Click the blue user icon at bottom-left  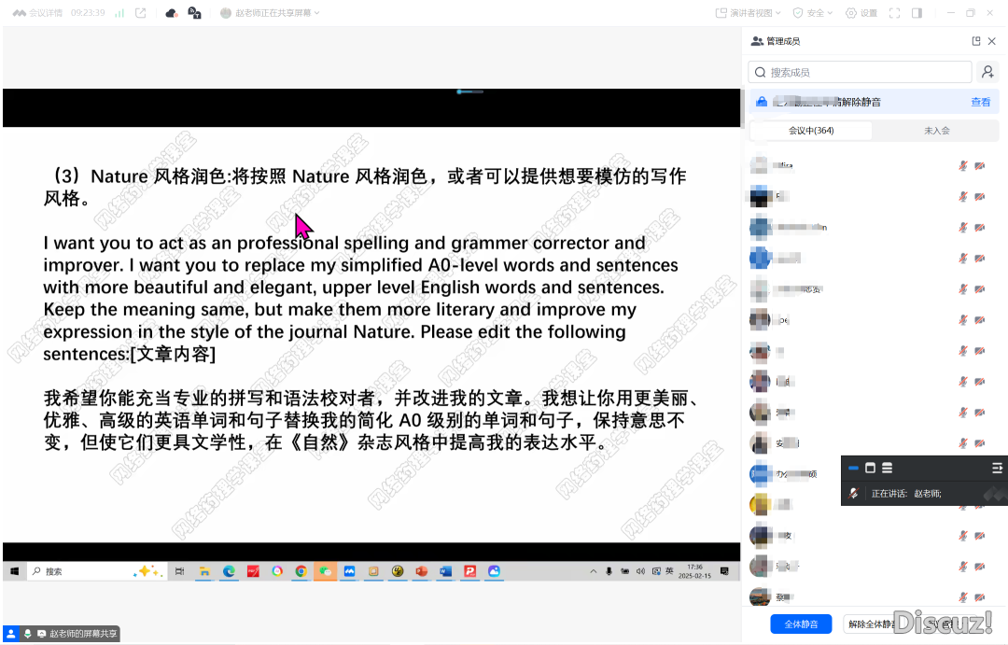pos(11,634)
